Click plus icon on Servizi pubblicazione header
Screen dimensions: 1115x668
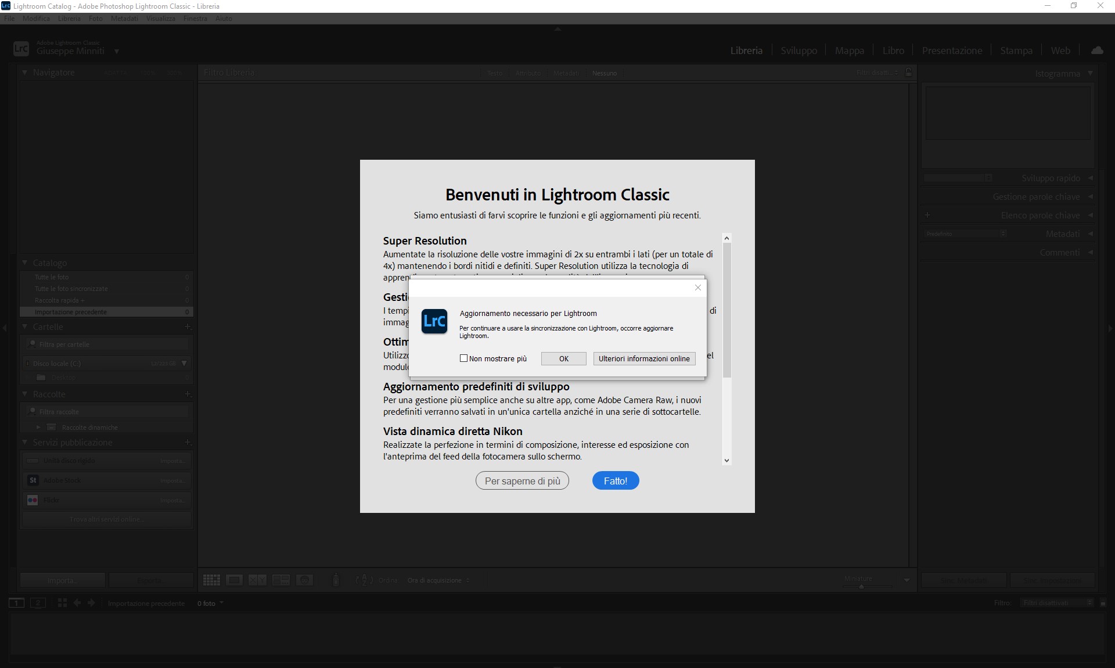pos(188,442)
